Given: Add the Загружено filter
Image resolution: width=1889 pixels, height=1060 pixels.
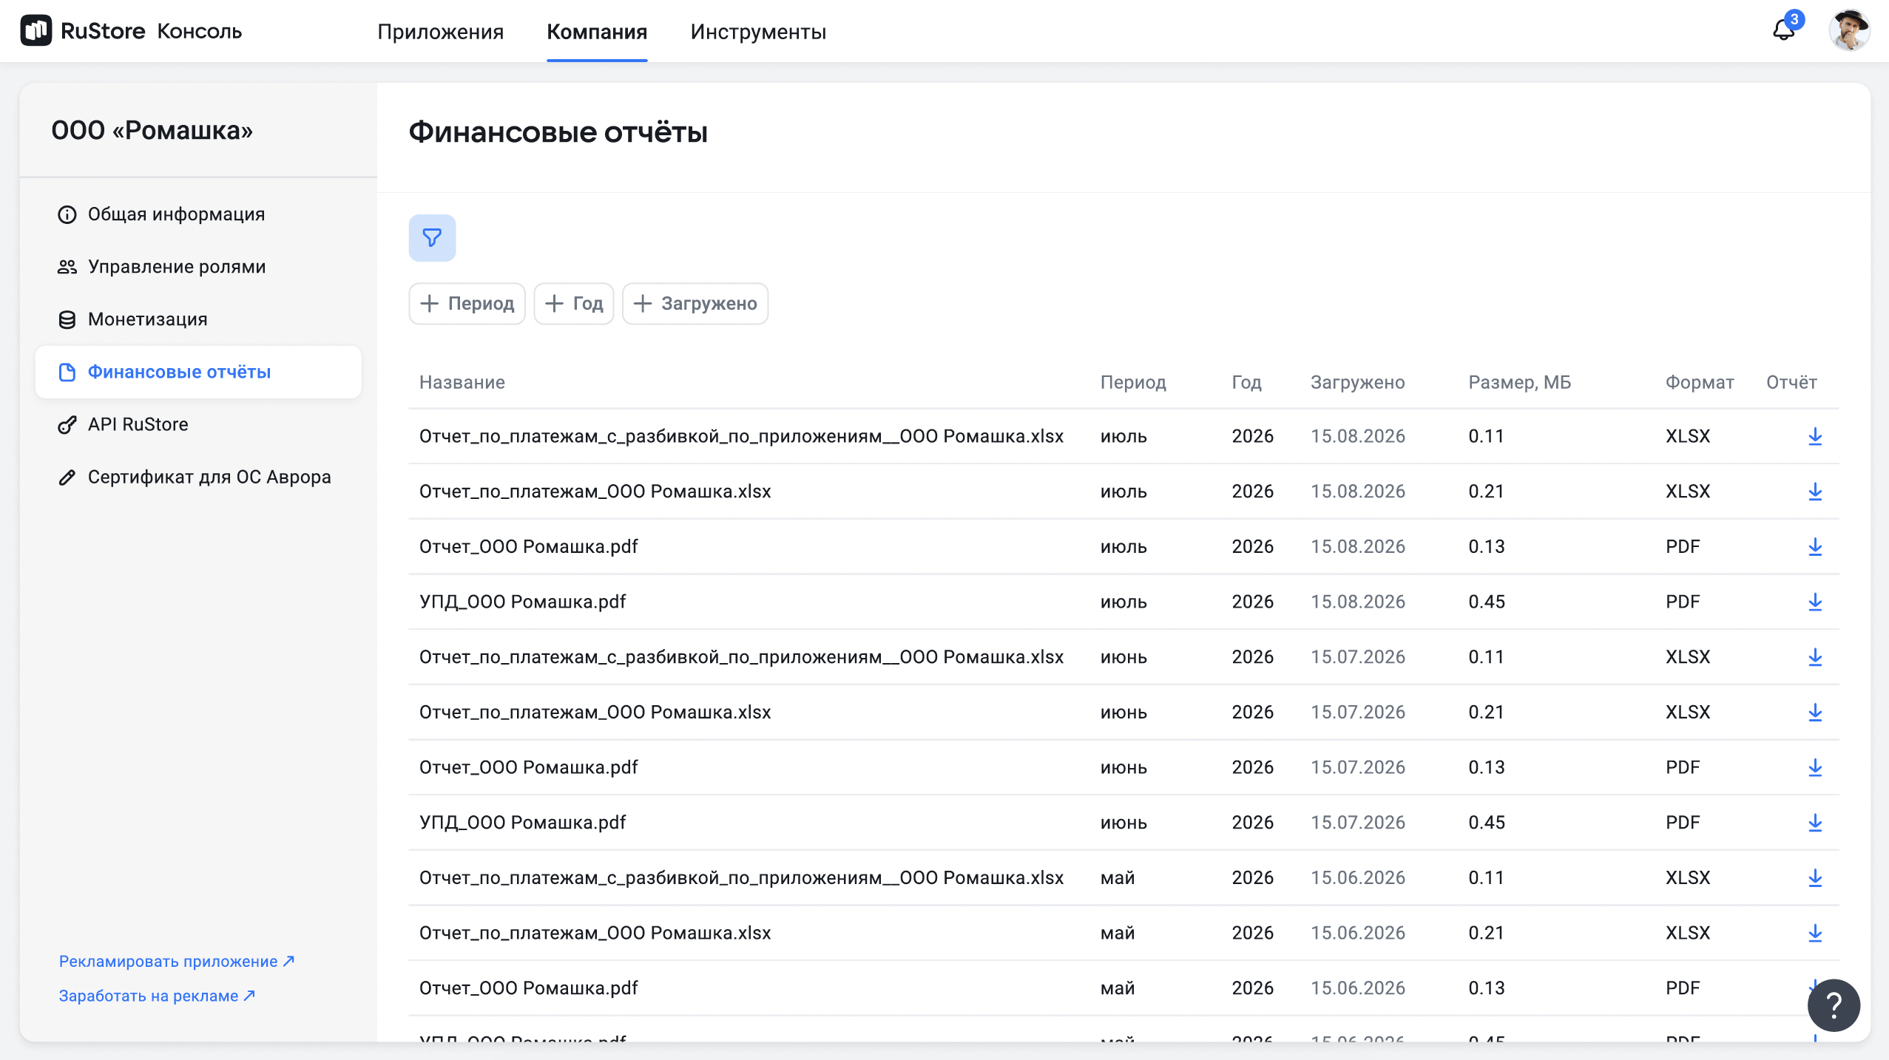Looking at the screenshot, I should click(x=695, y=303).
